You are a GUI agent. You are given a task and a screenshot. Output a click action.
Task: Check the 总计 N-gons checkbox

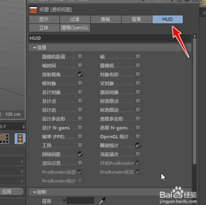coord(80,127)
